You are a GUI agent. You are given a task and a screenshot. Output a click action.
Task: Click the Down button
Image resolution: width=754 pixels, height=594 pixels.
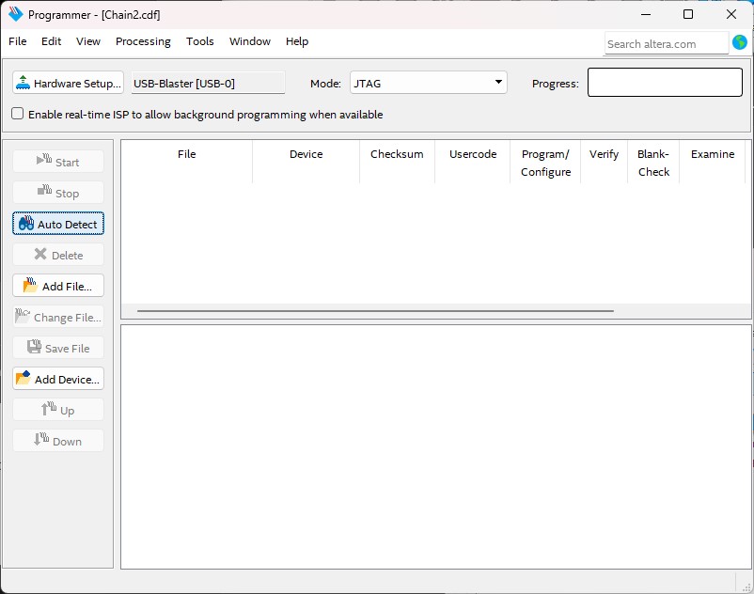pos(58,441)
